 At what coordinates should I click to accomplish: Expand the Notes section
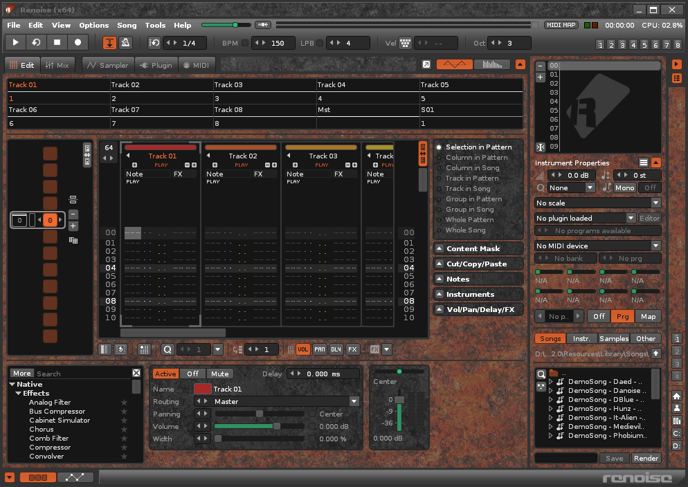pyautogui.click(x=478, y=279)
